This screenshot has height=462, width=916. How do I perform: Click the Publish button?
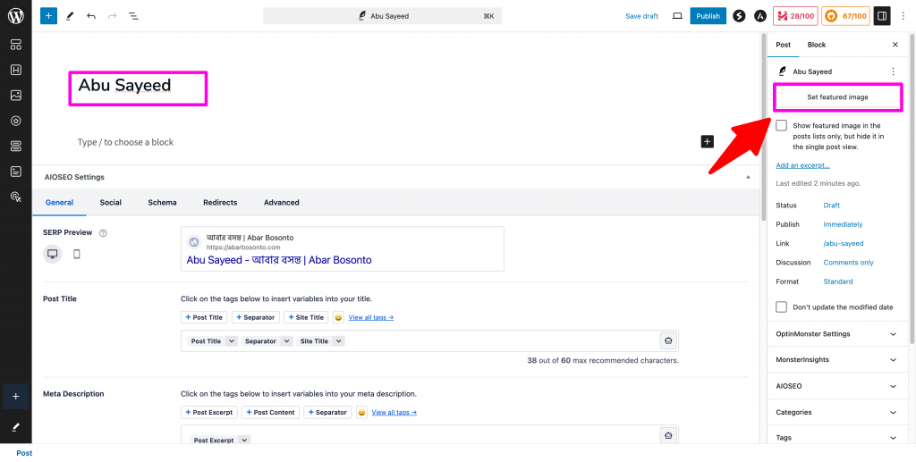pyautogui.click(x=708, y=16)
